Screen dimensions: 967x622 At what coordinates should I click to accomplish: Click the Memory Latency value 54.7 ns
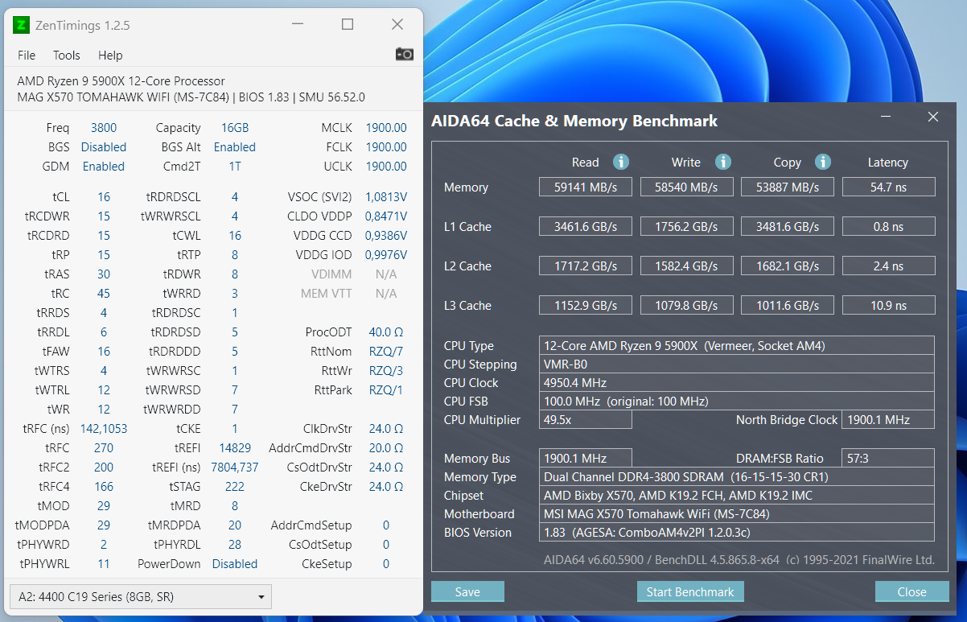[888, 187]
